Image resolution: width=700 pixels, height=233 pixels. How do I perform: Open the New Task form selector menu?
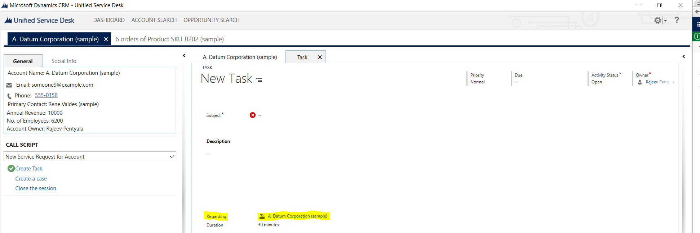259,80
